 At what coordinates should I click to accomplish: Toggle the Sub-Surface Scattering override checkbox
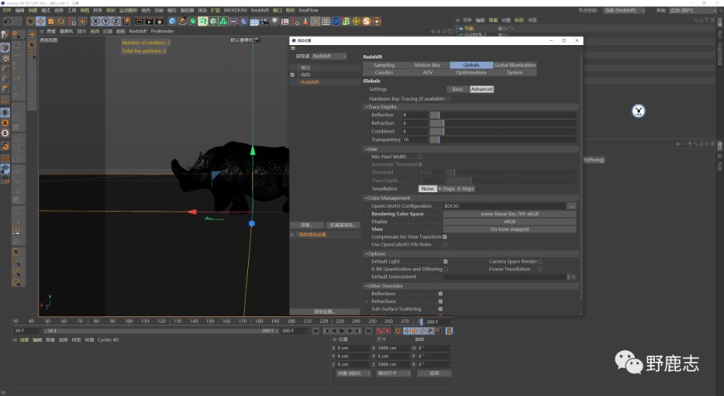point(440,309)
